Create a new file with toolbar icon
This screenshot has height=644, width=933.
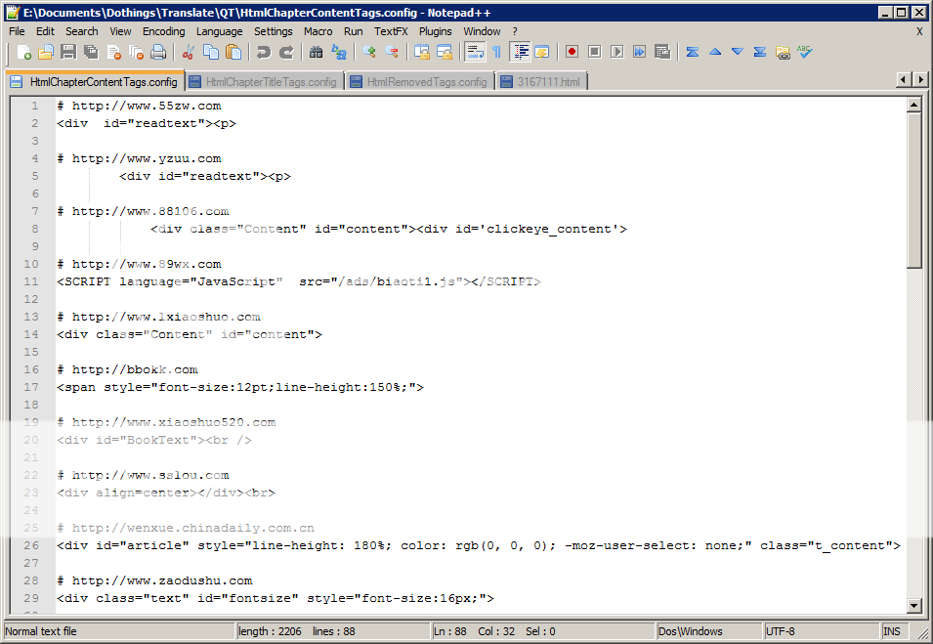point(22,52)
